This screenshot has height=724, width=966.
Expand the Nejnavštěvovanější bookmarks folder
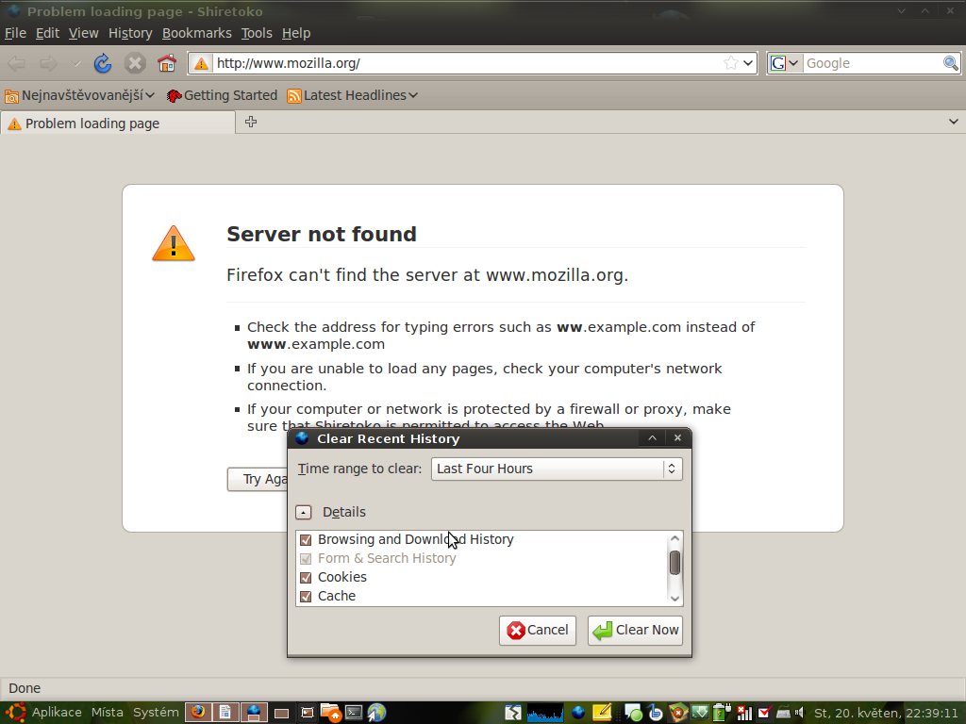coord(79,95)
